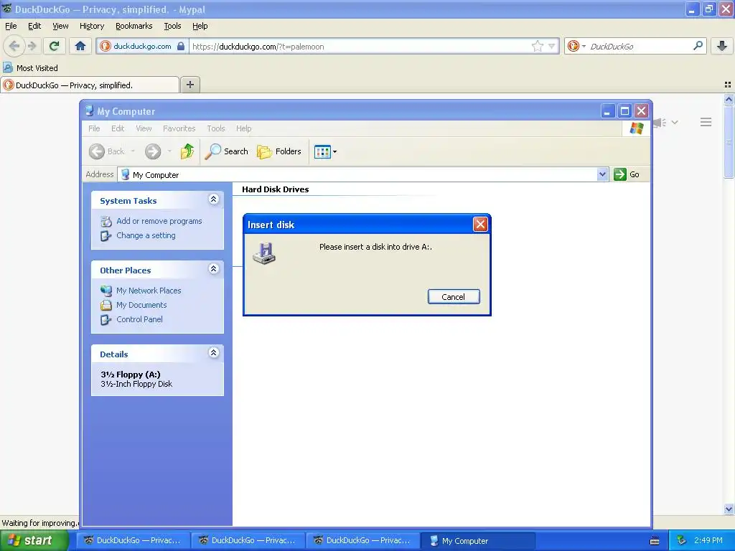Click the chevron beside the megaphone icon
The image size is (735, 551).
[675, 122]
